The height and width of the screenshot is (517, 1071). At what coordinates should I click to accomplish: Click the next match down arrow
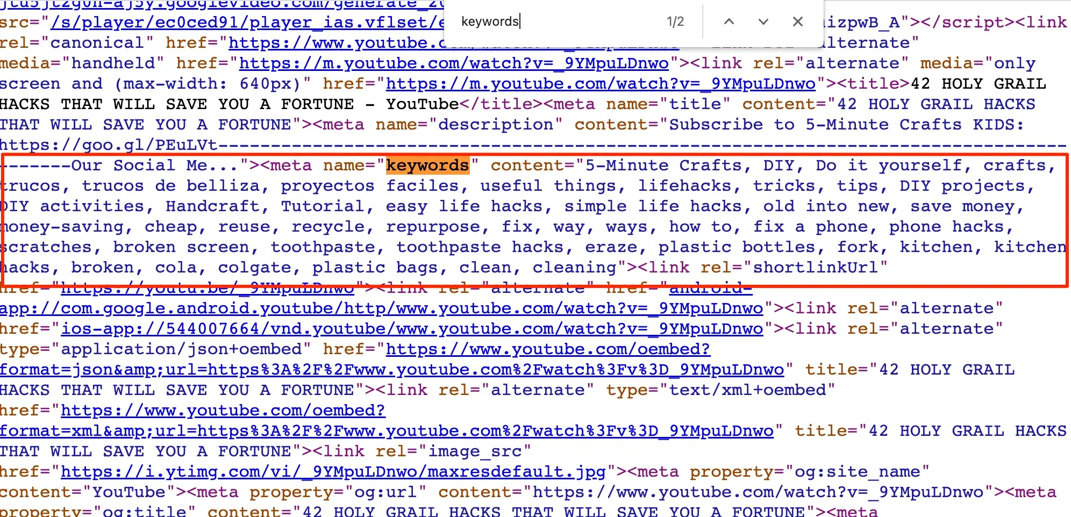[x=763, y=21]
